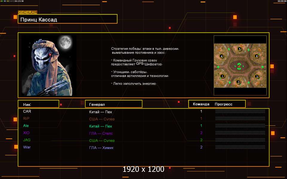Click the yellow GENERAL label
287x179 pixels.
click(28, 13)
